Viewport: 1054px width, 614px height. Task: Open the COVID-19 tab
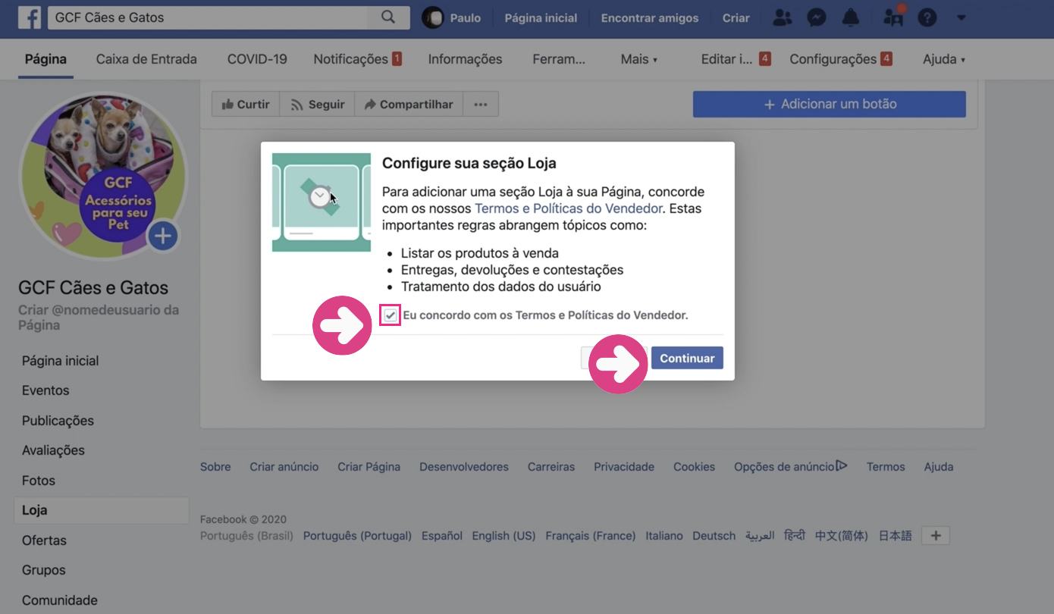coord(257,59)
